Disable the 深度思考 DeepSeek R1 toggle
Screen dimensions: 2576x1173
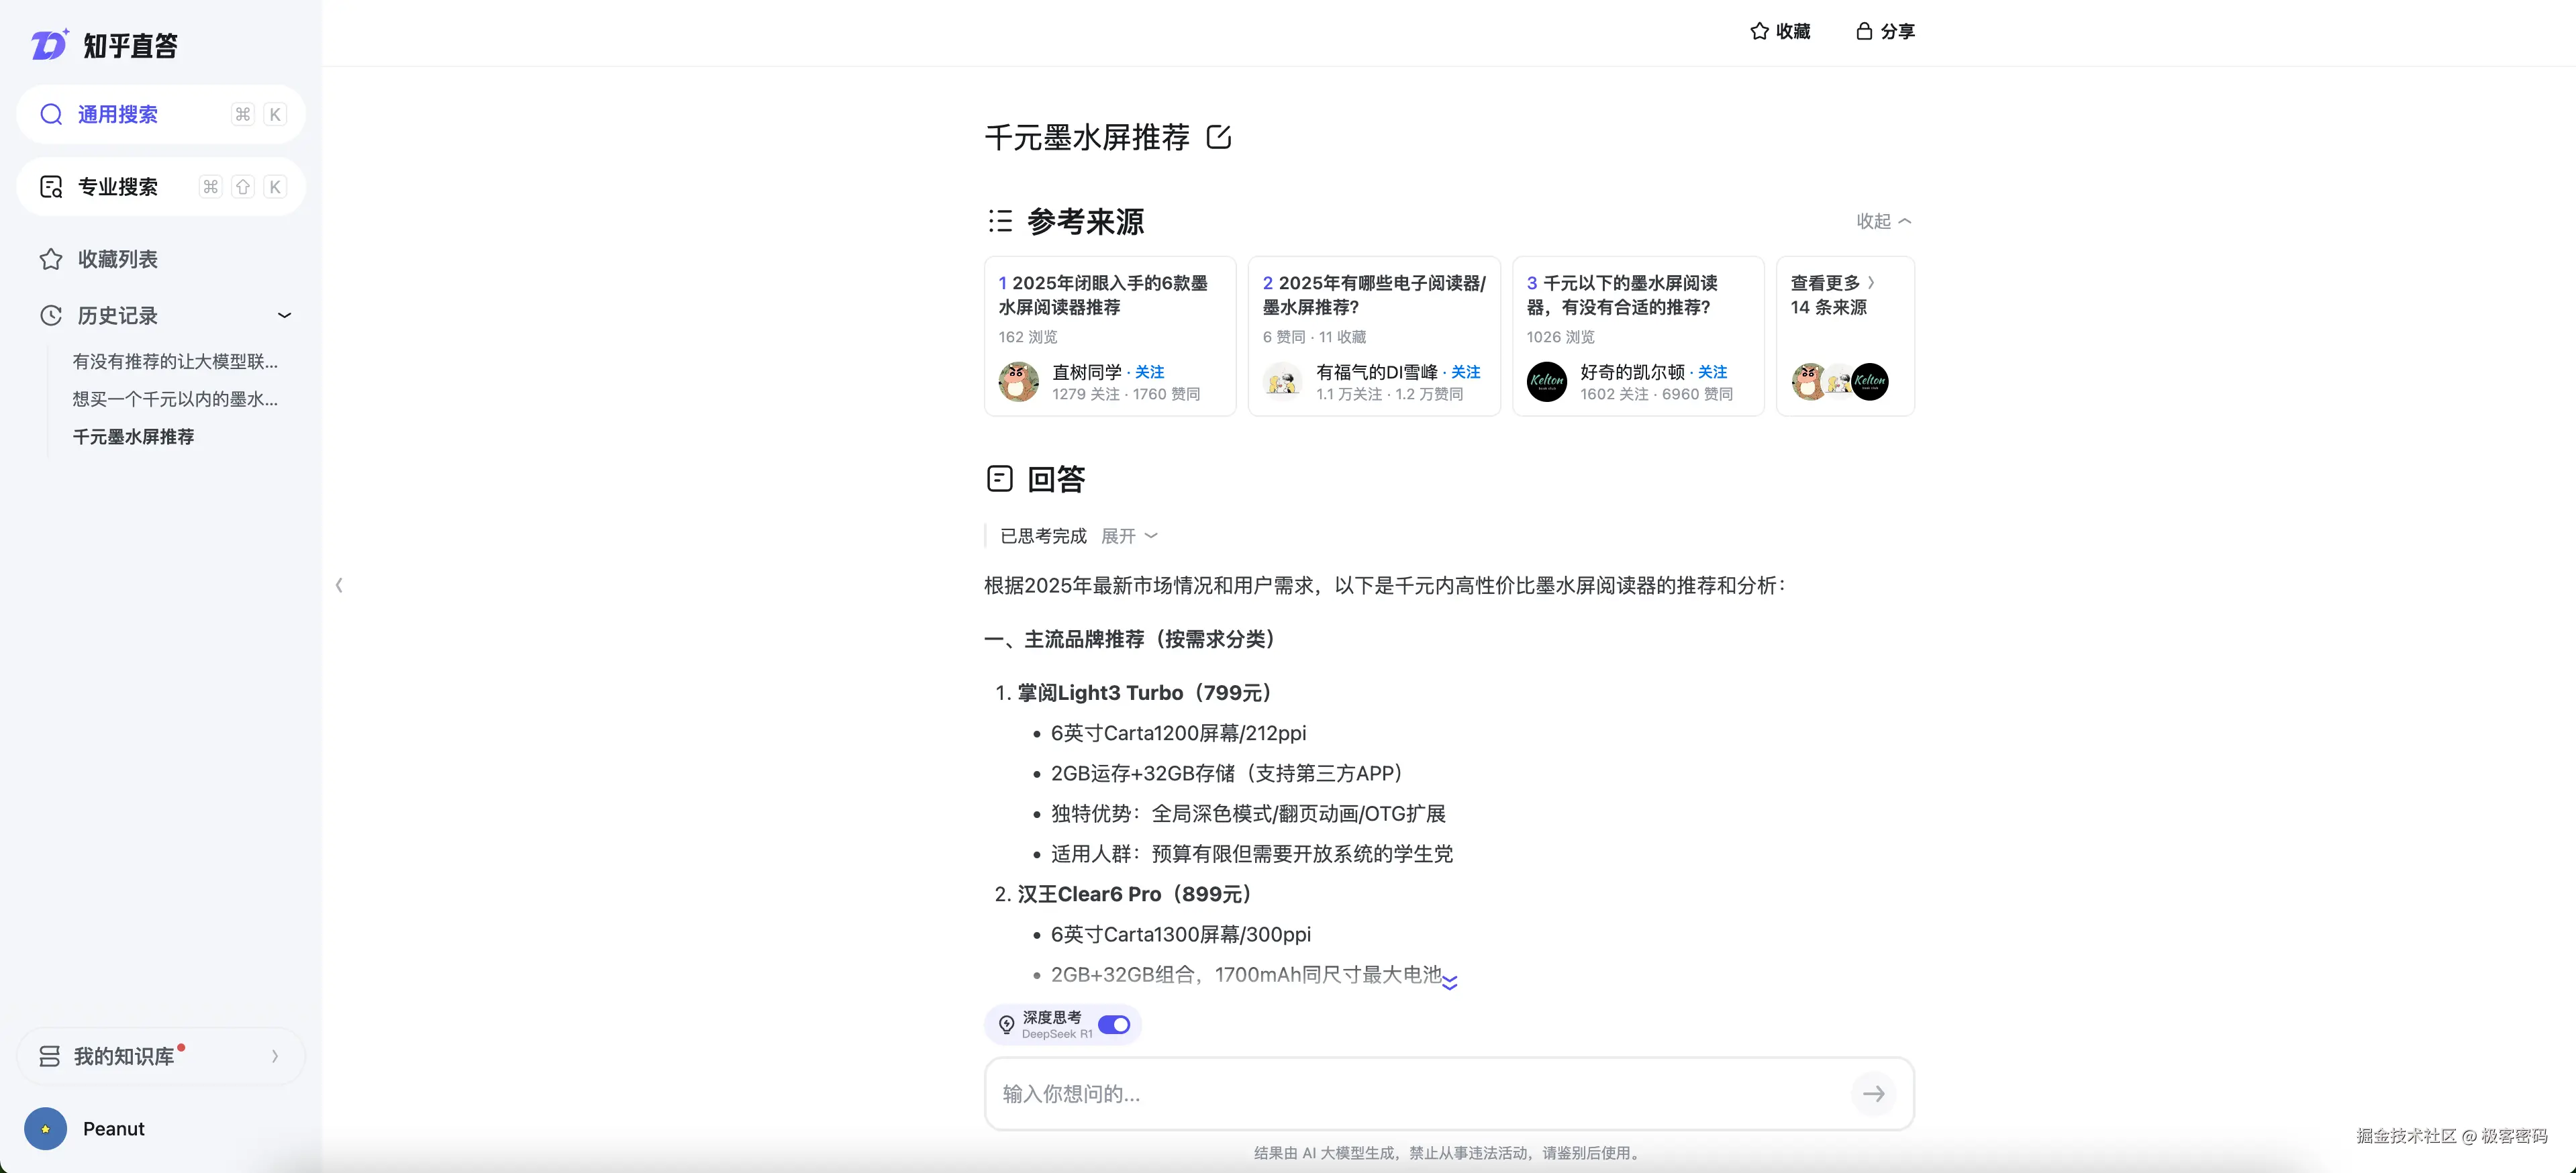point(1113,1024)
